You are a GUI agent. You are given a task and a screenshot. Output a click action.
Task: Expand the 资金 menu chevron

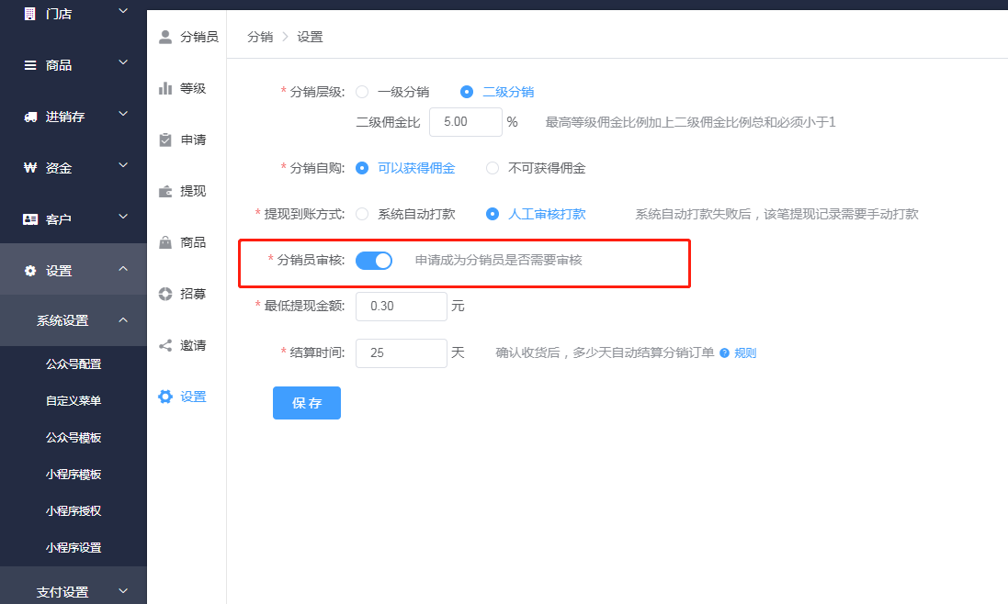tap(123, 165)
